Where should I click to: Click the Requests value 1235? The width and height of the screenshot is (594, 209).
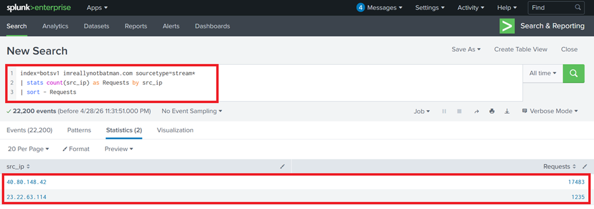[x=578, y=197]
